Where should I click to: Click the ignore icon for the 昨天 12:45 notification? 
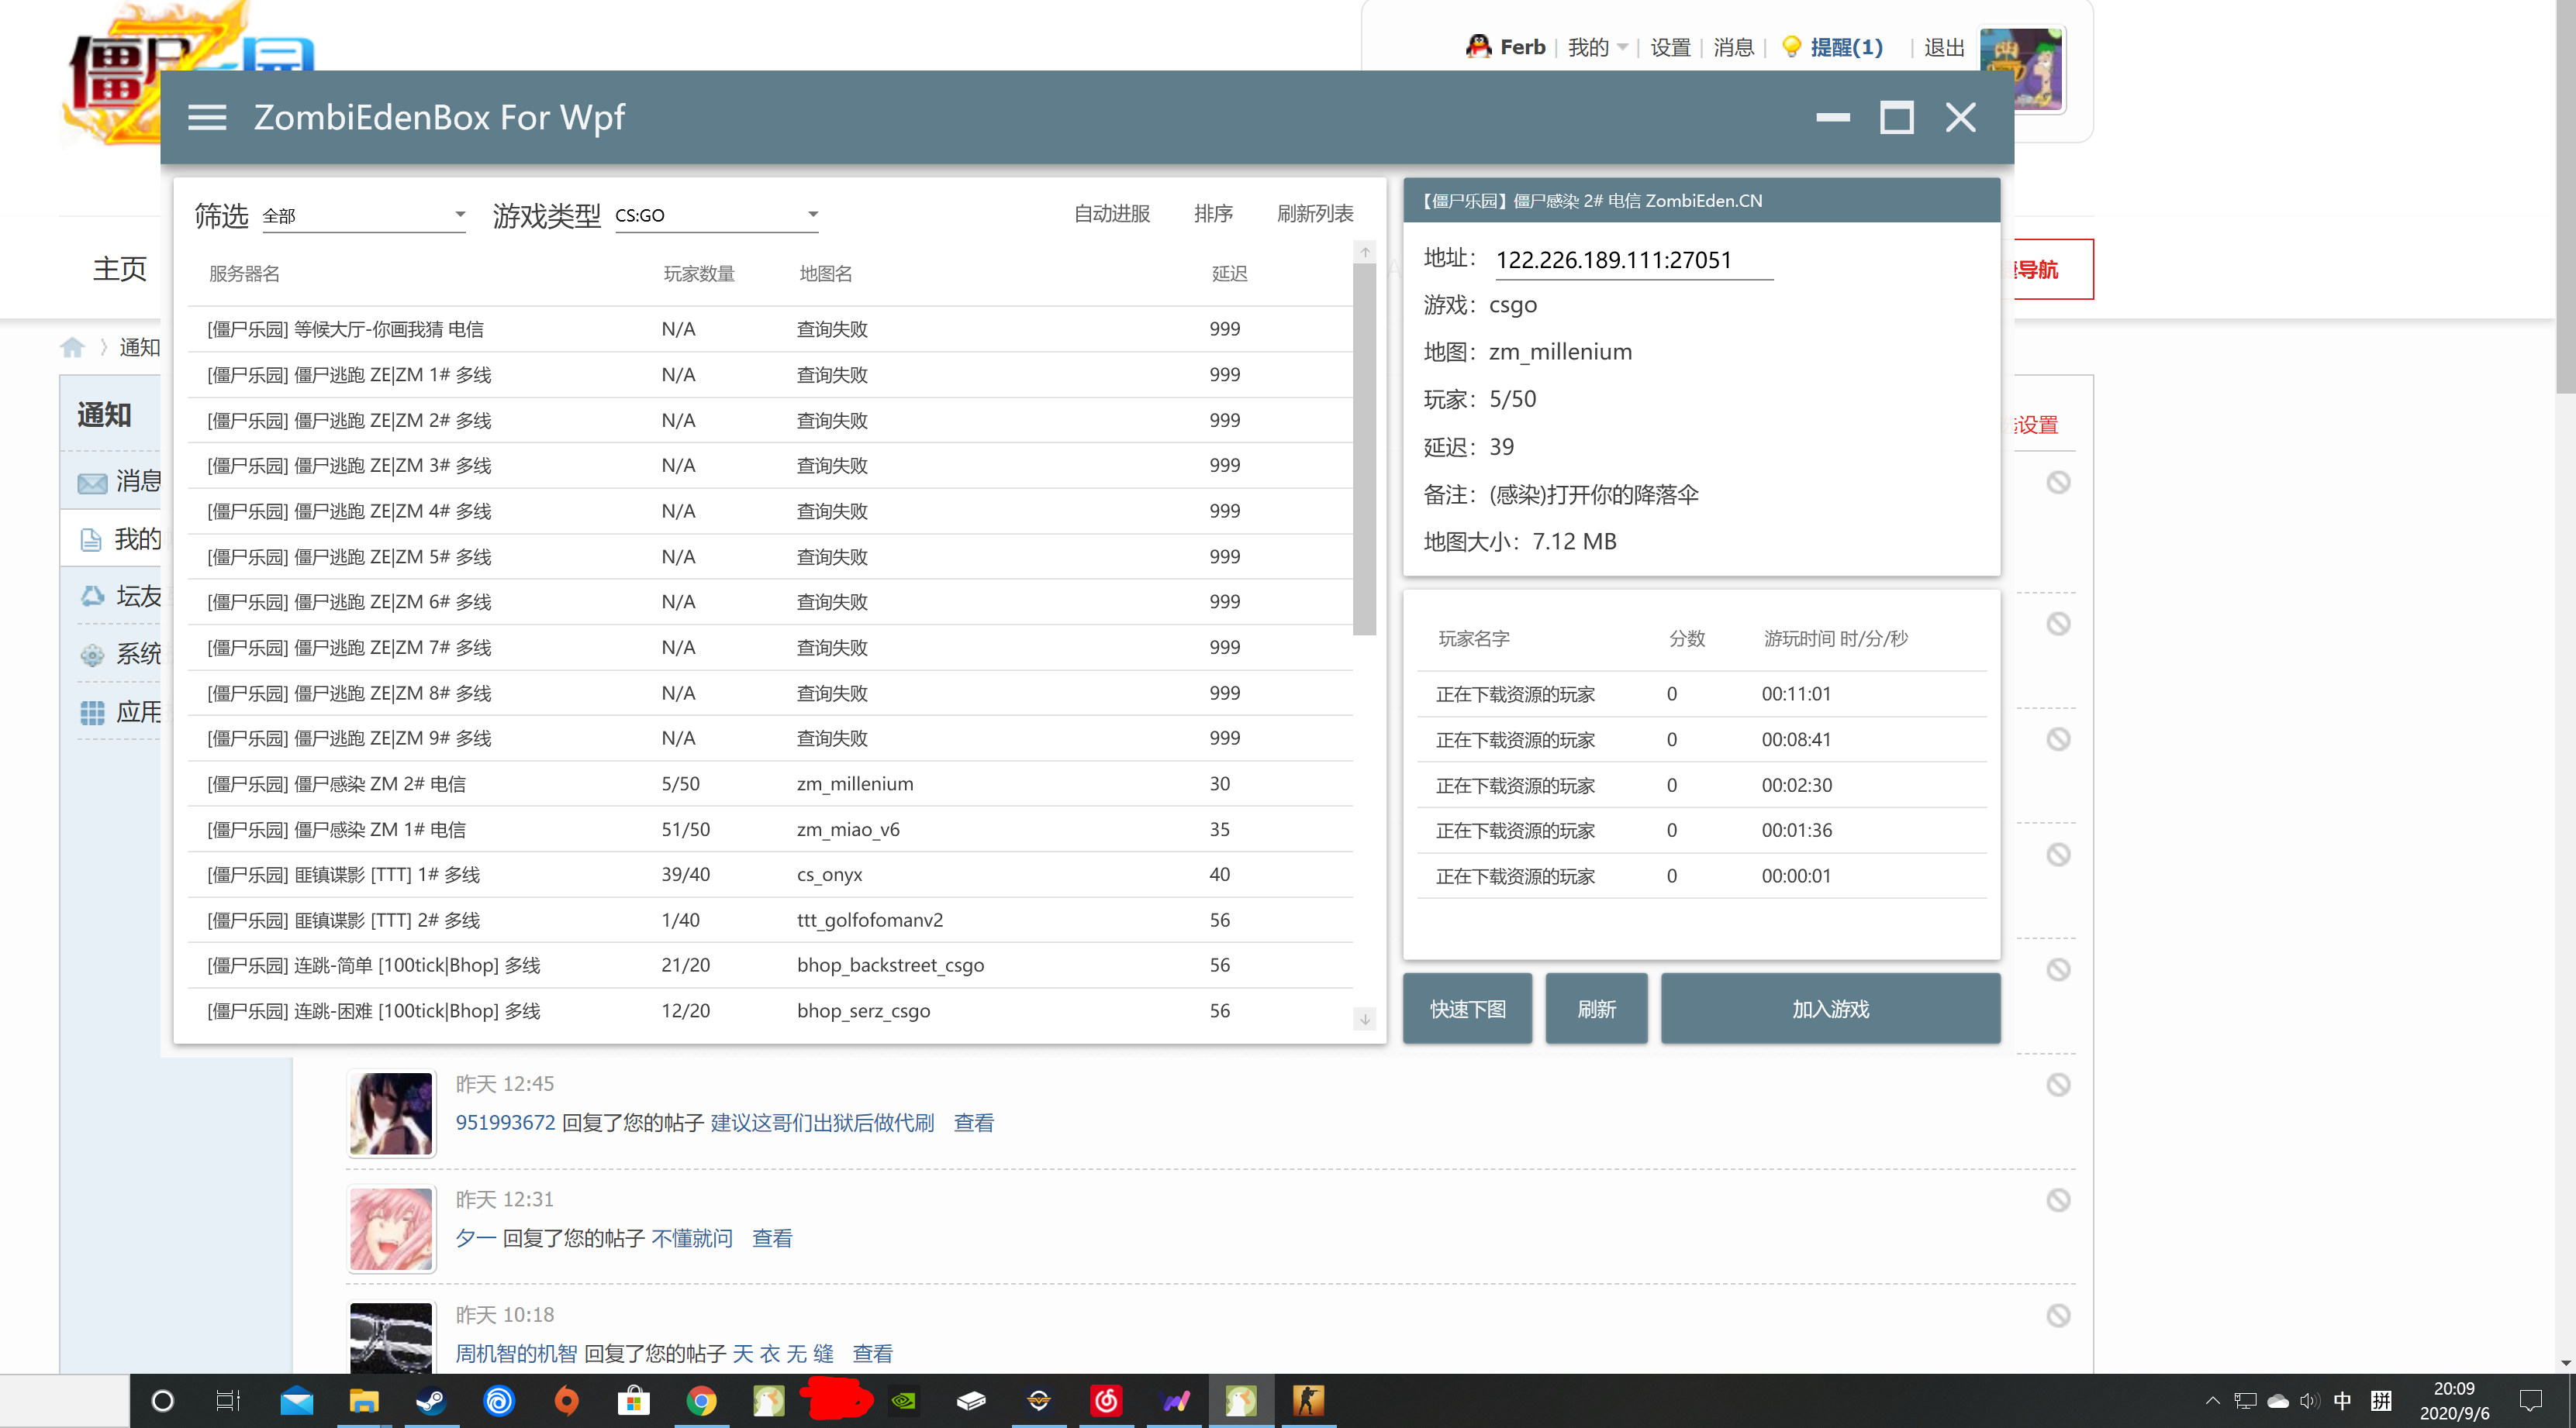click(2058, 1084)
